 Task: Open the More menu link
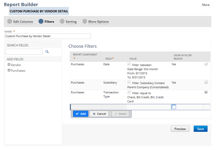point(206,5)
